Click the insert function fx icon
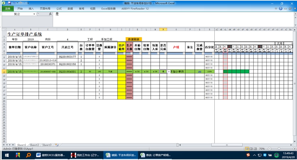The image size is (297, 160). tap(50, 14)
